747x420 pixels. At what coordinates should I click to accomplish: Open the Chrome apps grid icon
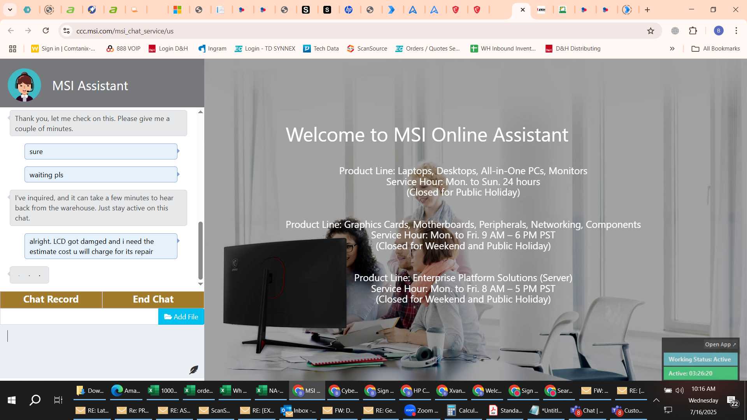(x=12, y=49)
